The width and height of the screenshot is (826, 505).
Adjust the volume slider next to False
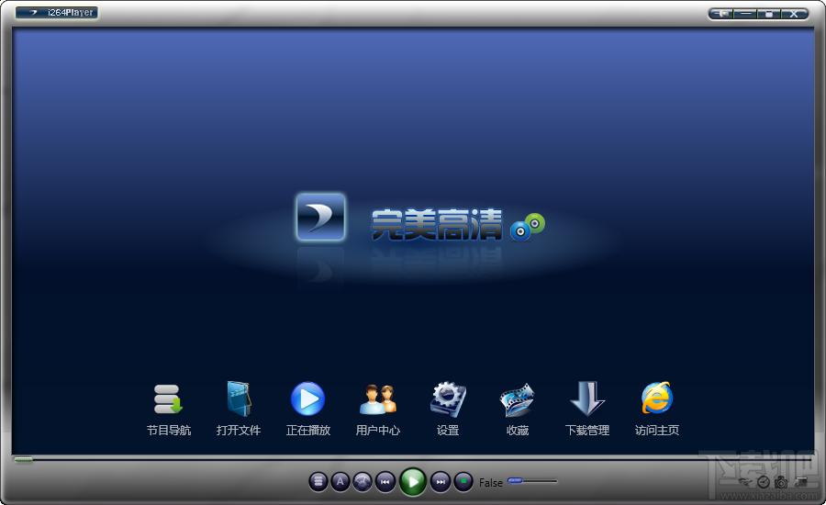click(532, 481)
